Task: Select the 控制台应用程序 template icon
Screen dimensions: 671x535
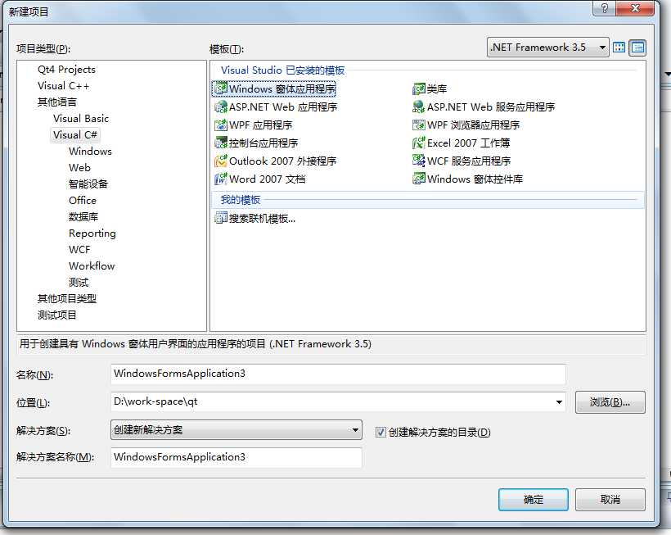Action: click(221, 143)
